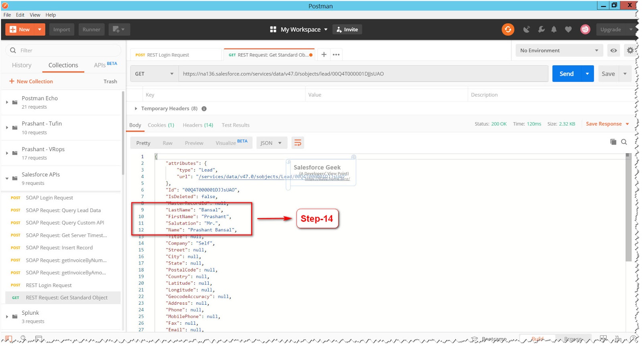The image size is (642, 346).
Task: Open SOAP Request: Query Lead Data item
Action: click(63, 210)
